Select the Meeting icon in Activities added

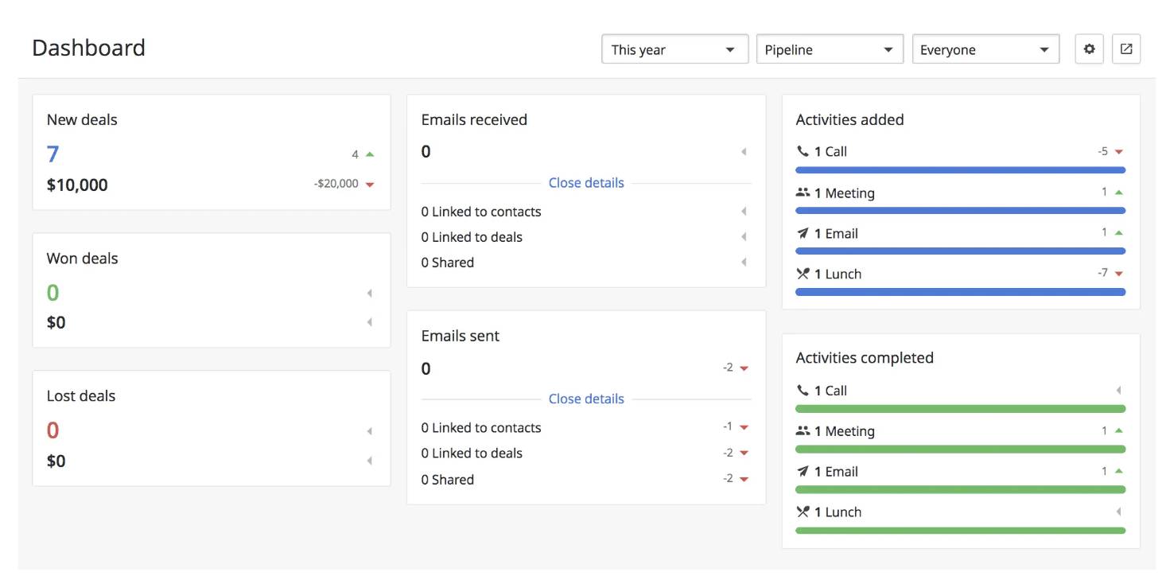click(x=804, y=193)
